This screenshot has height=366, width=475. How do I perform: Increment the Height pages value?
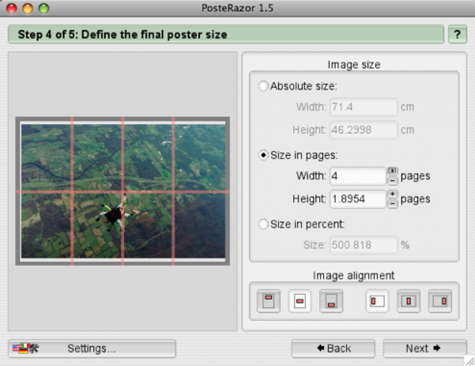click(393, 194)
